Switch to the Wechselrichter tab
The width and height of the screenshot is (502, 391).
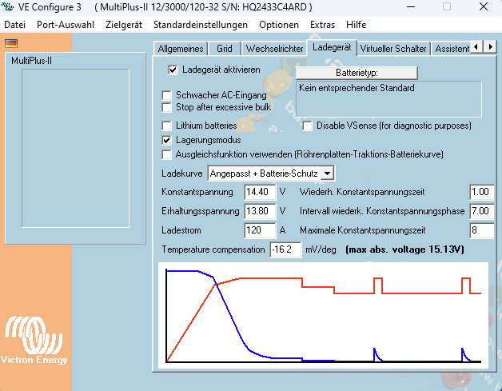[274, 49]
